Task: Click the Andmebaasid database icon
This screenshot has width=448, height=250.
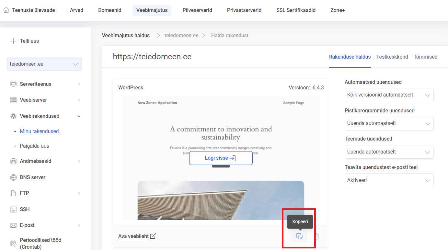Action: point(13,161)
